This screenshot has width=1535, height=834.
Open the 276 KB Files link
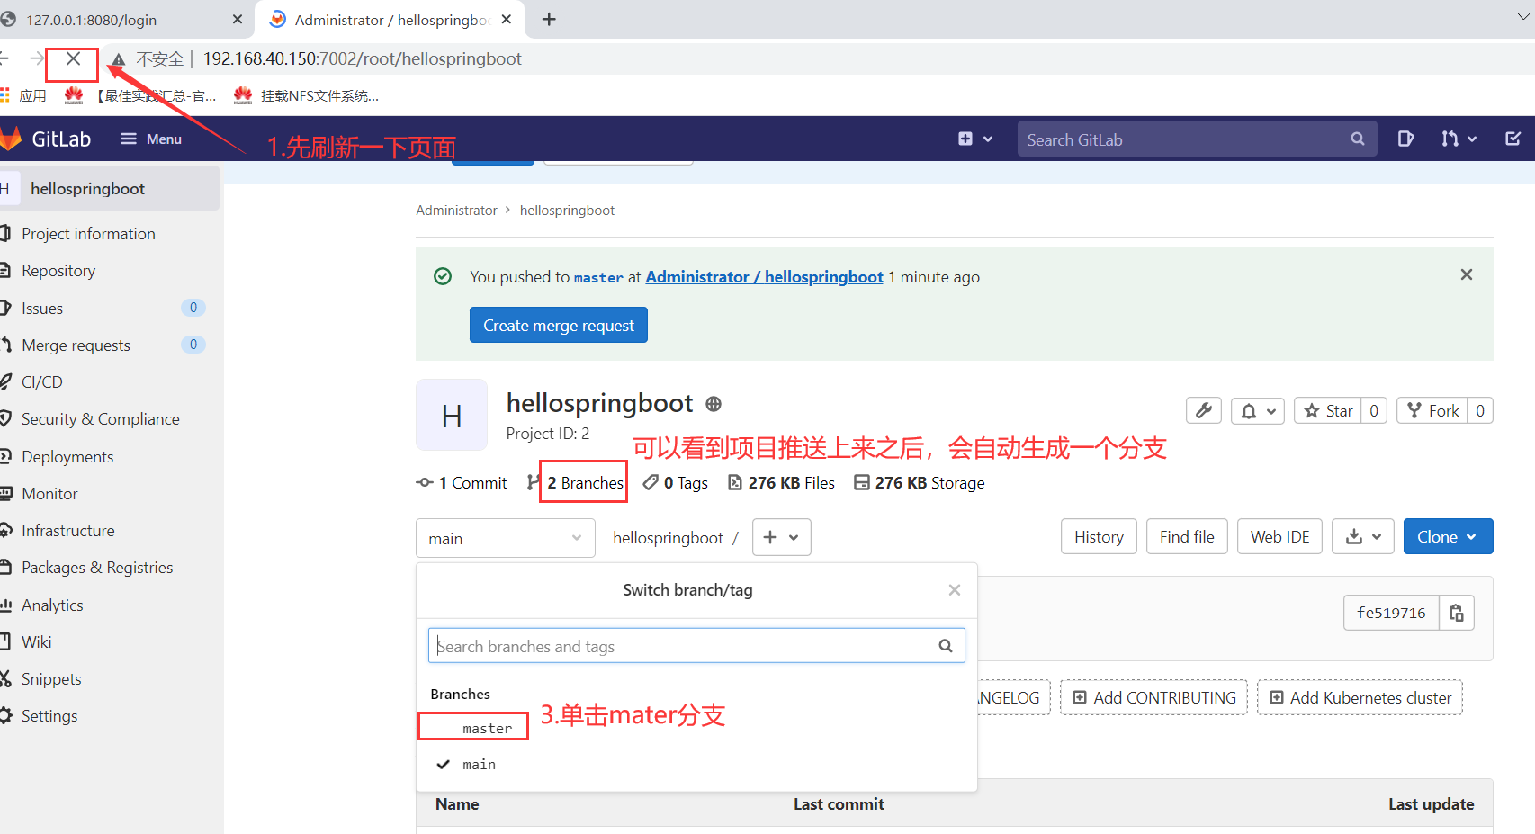[x=781, y=483]
